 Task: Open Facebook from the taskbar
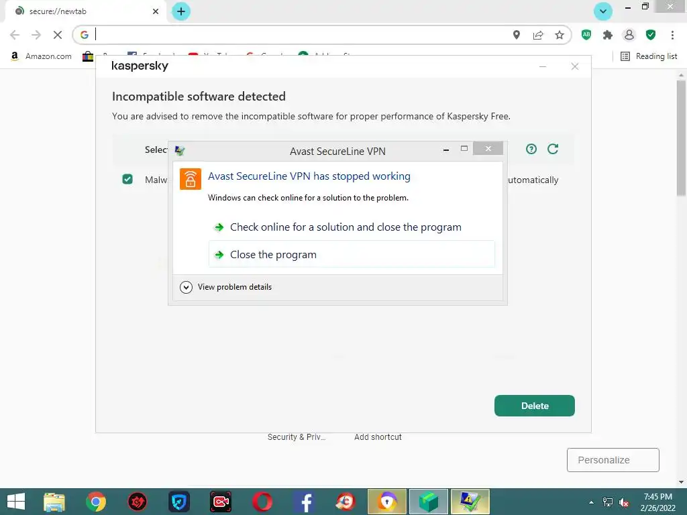(x=304, y=502)
